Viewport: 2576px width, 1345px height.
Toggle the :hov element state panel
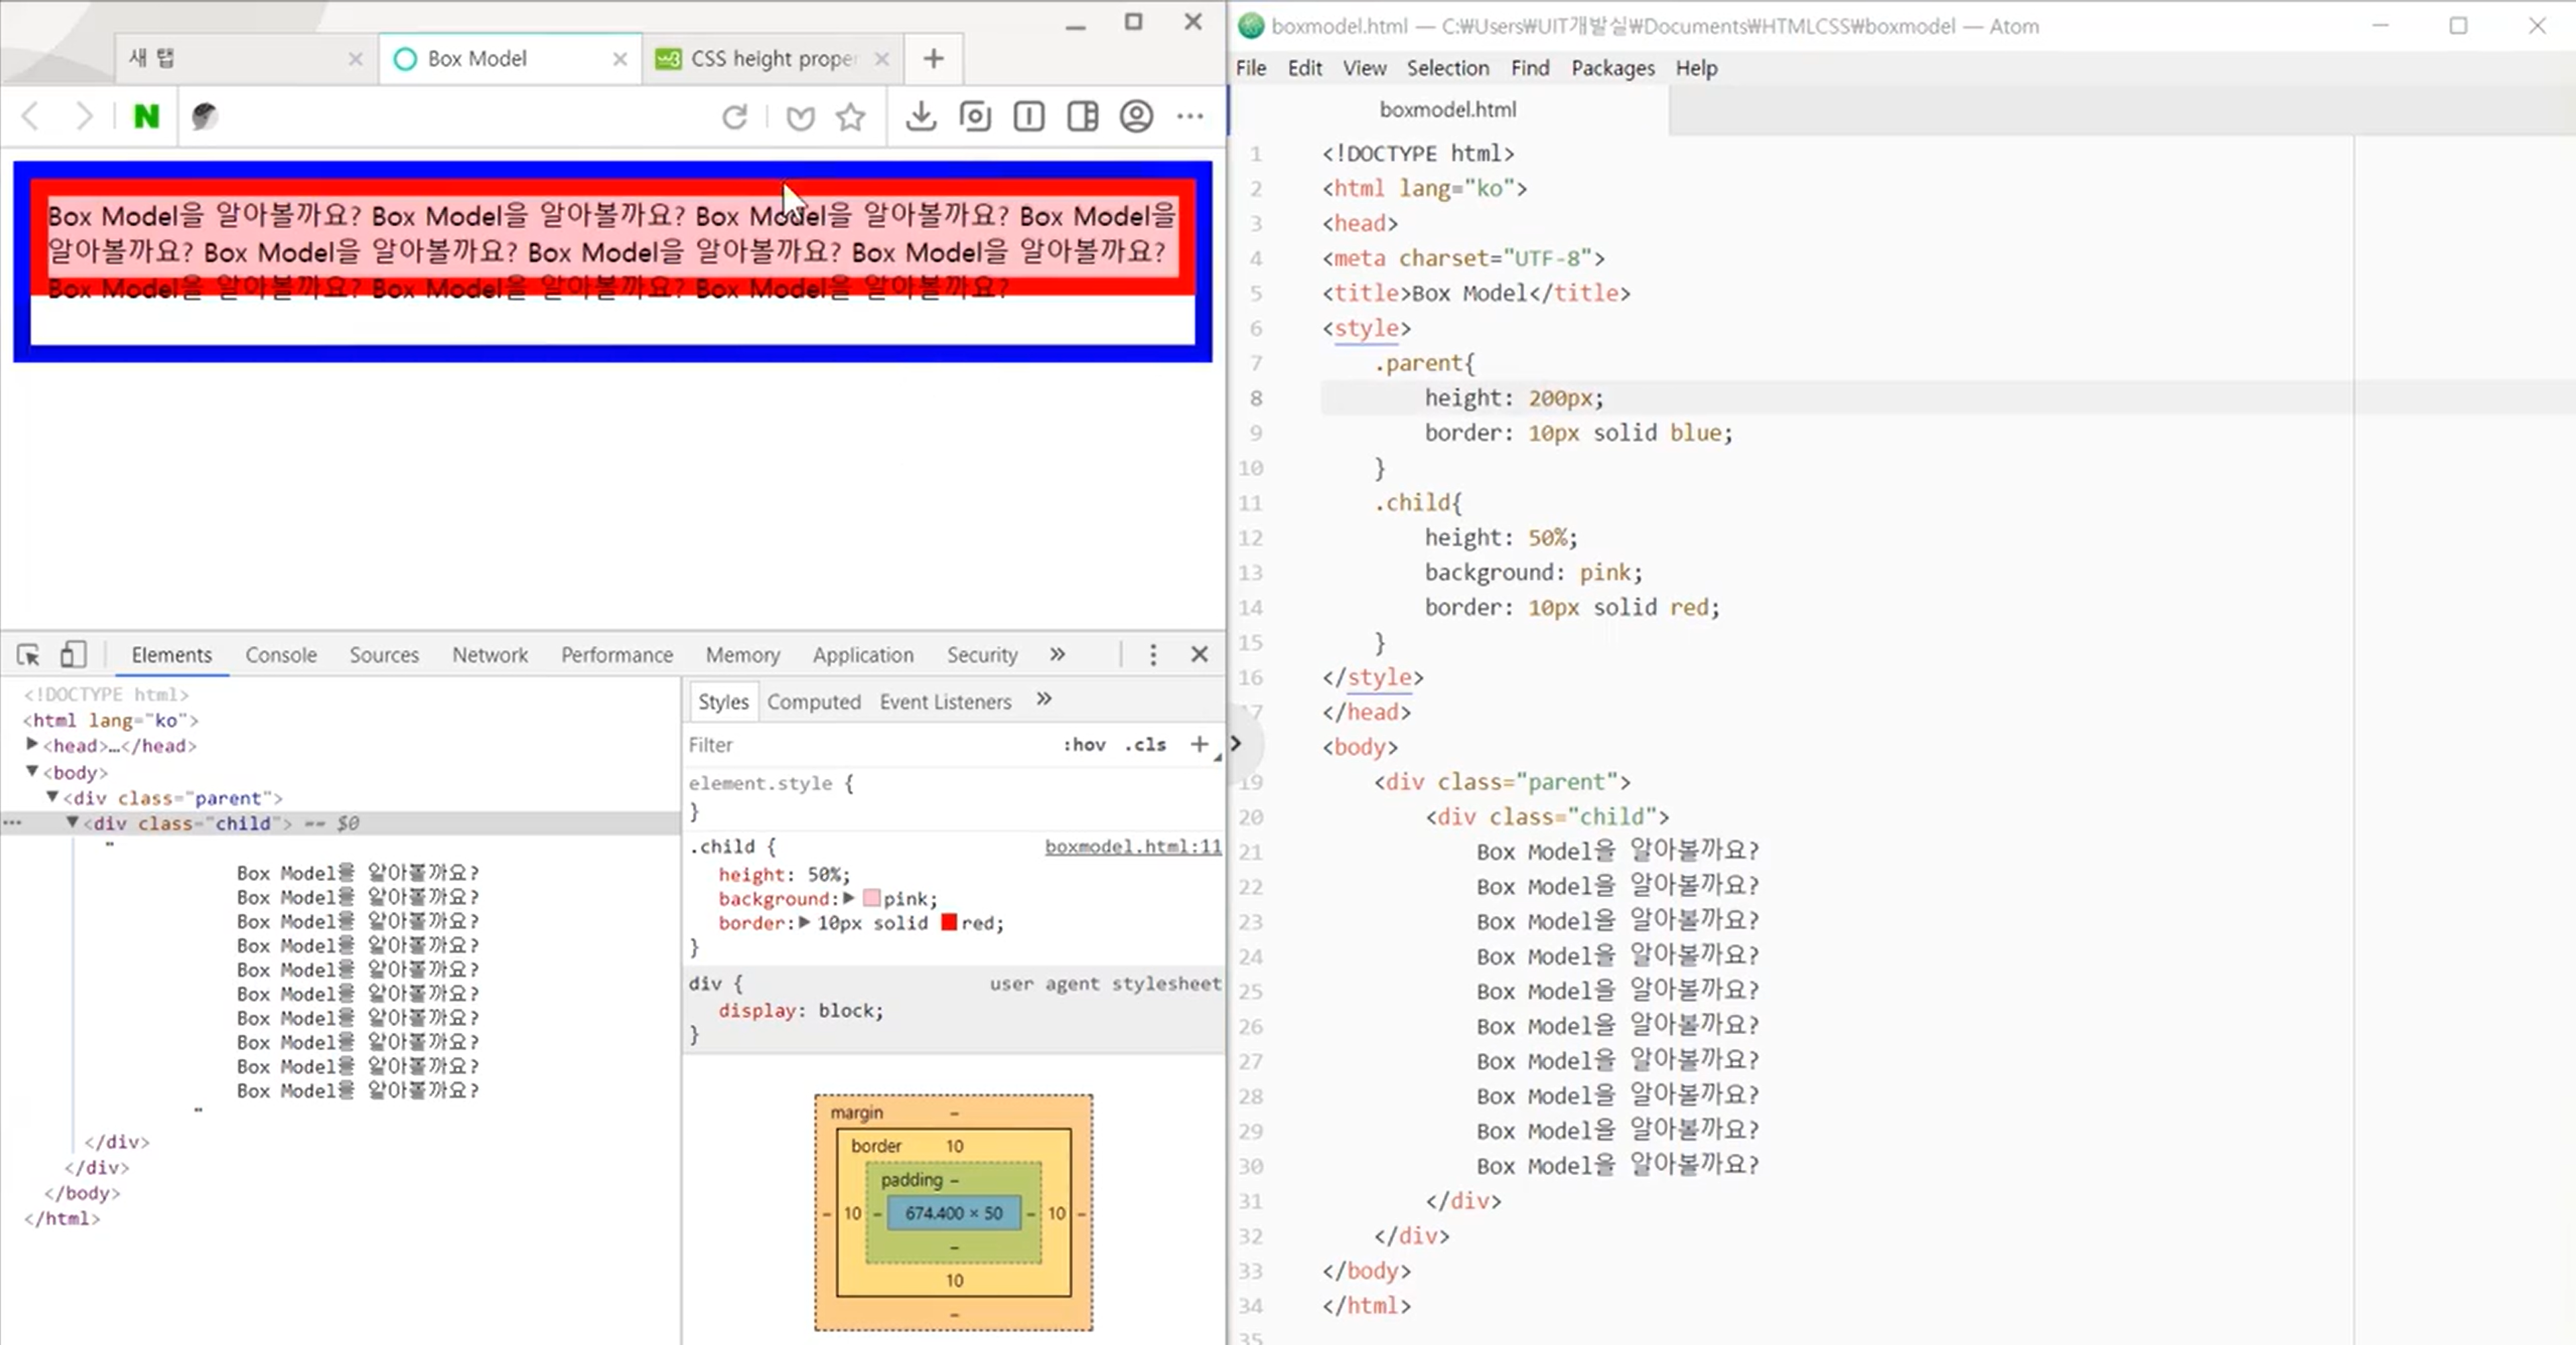[1084, 745]
